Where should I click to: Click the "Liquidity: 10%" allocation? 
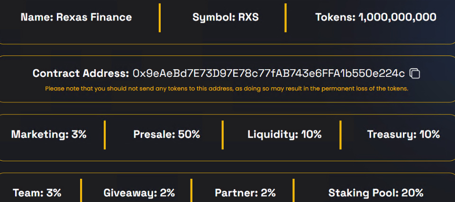click(x=284, y=134)
